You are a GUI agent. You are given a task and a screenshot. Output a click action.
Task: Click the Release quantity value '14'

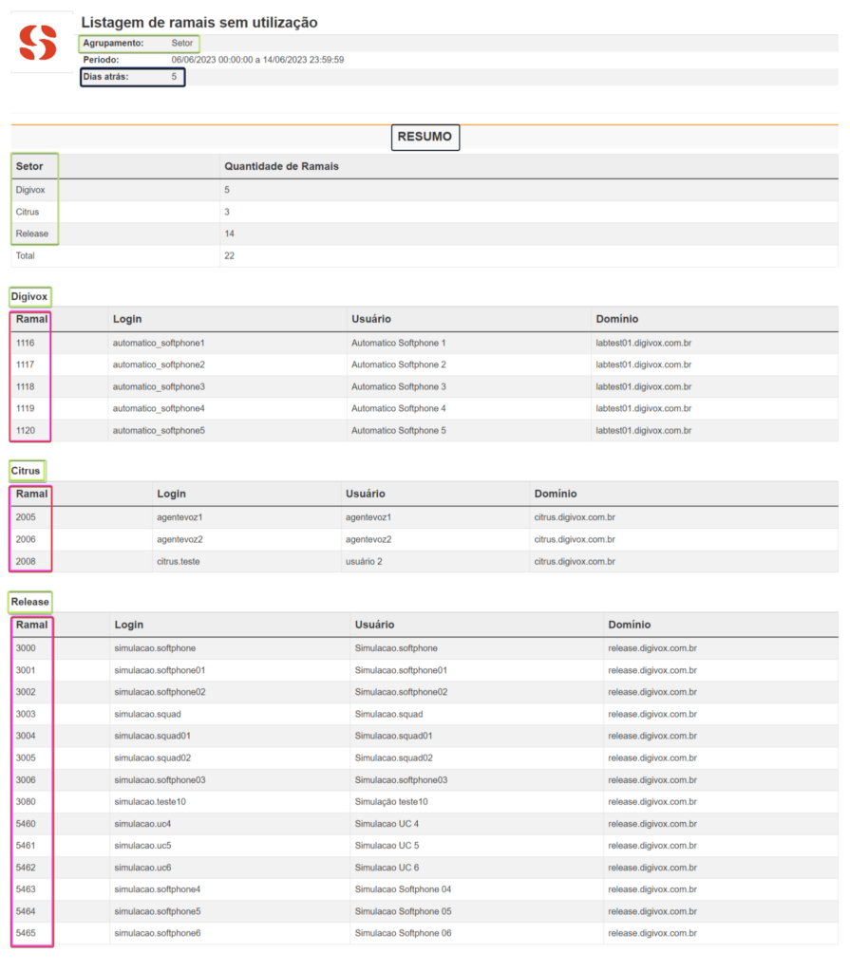(230, 234)
